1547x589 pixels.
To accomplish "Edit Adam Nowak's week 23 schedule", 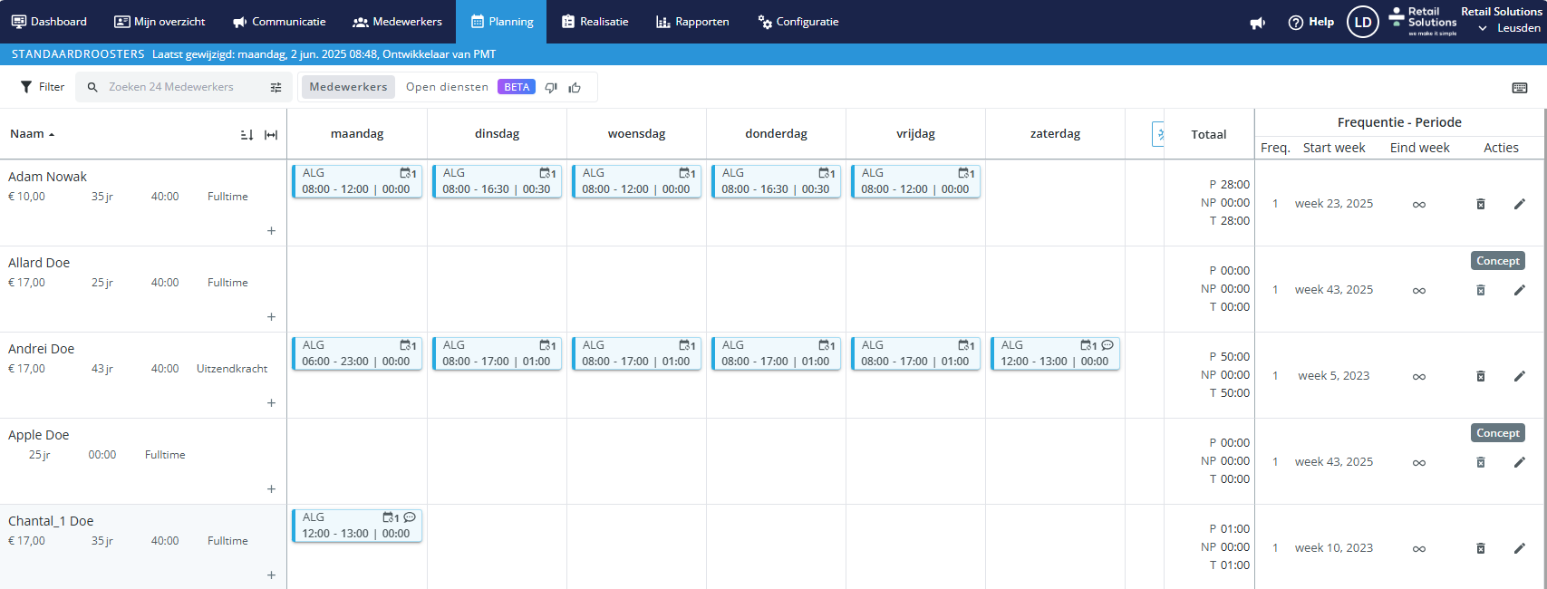I will (x=1520, y=204).
